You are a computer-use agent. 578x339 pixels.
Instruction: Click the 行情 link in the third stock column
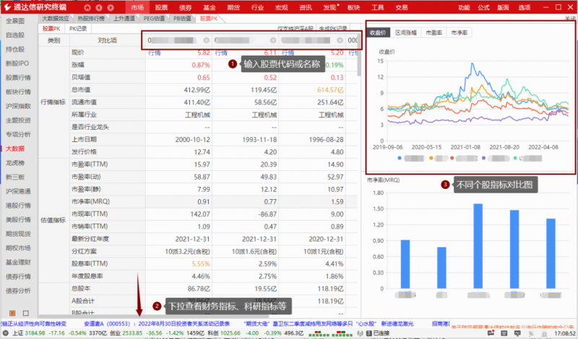tap(288, 53)
